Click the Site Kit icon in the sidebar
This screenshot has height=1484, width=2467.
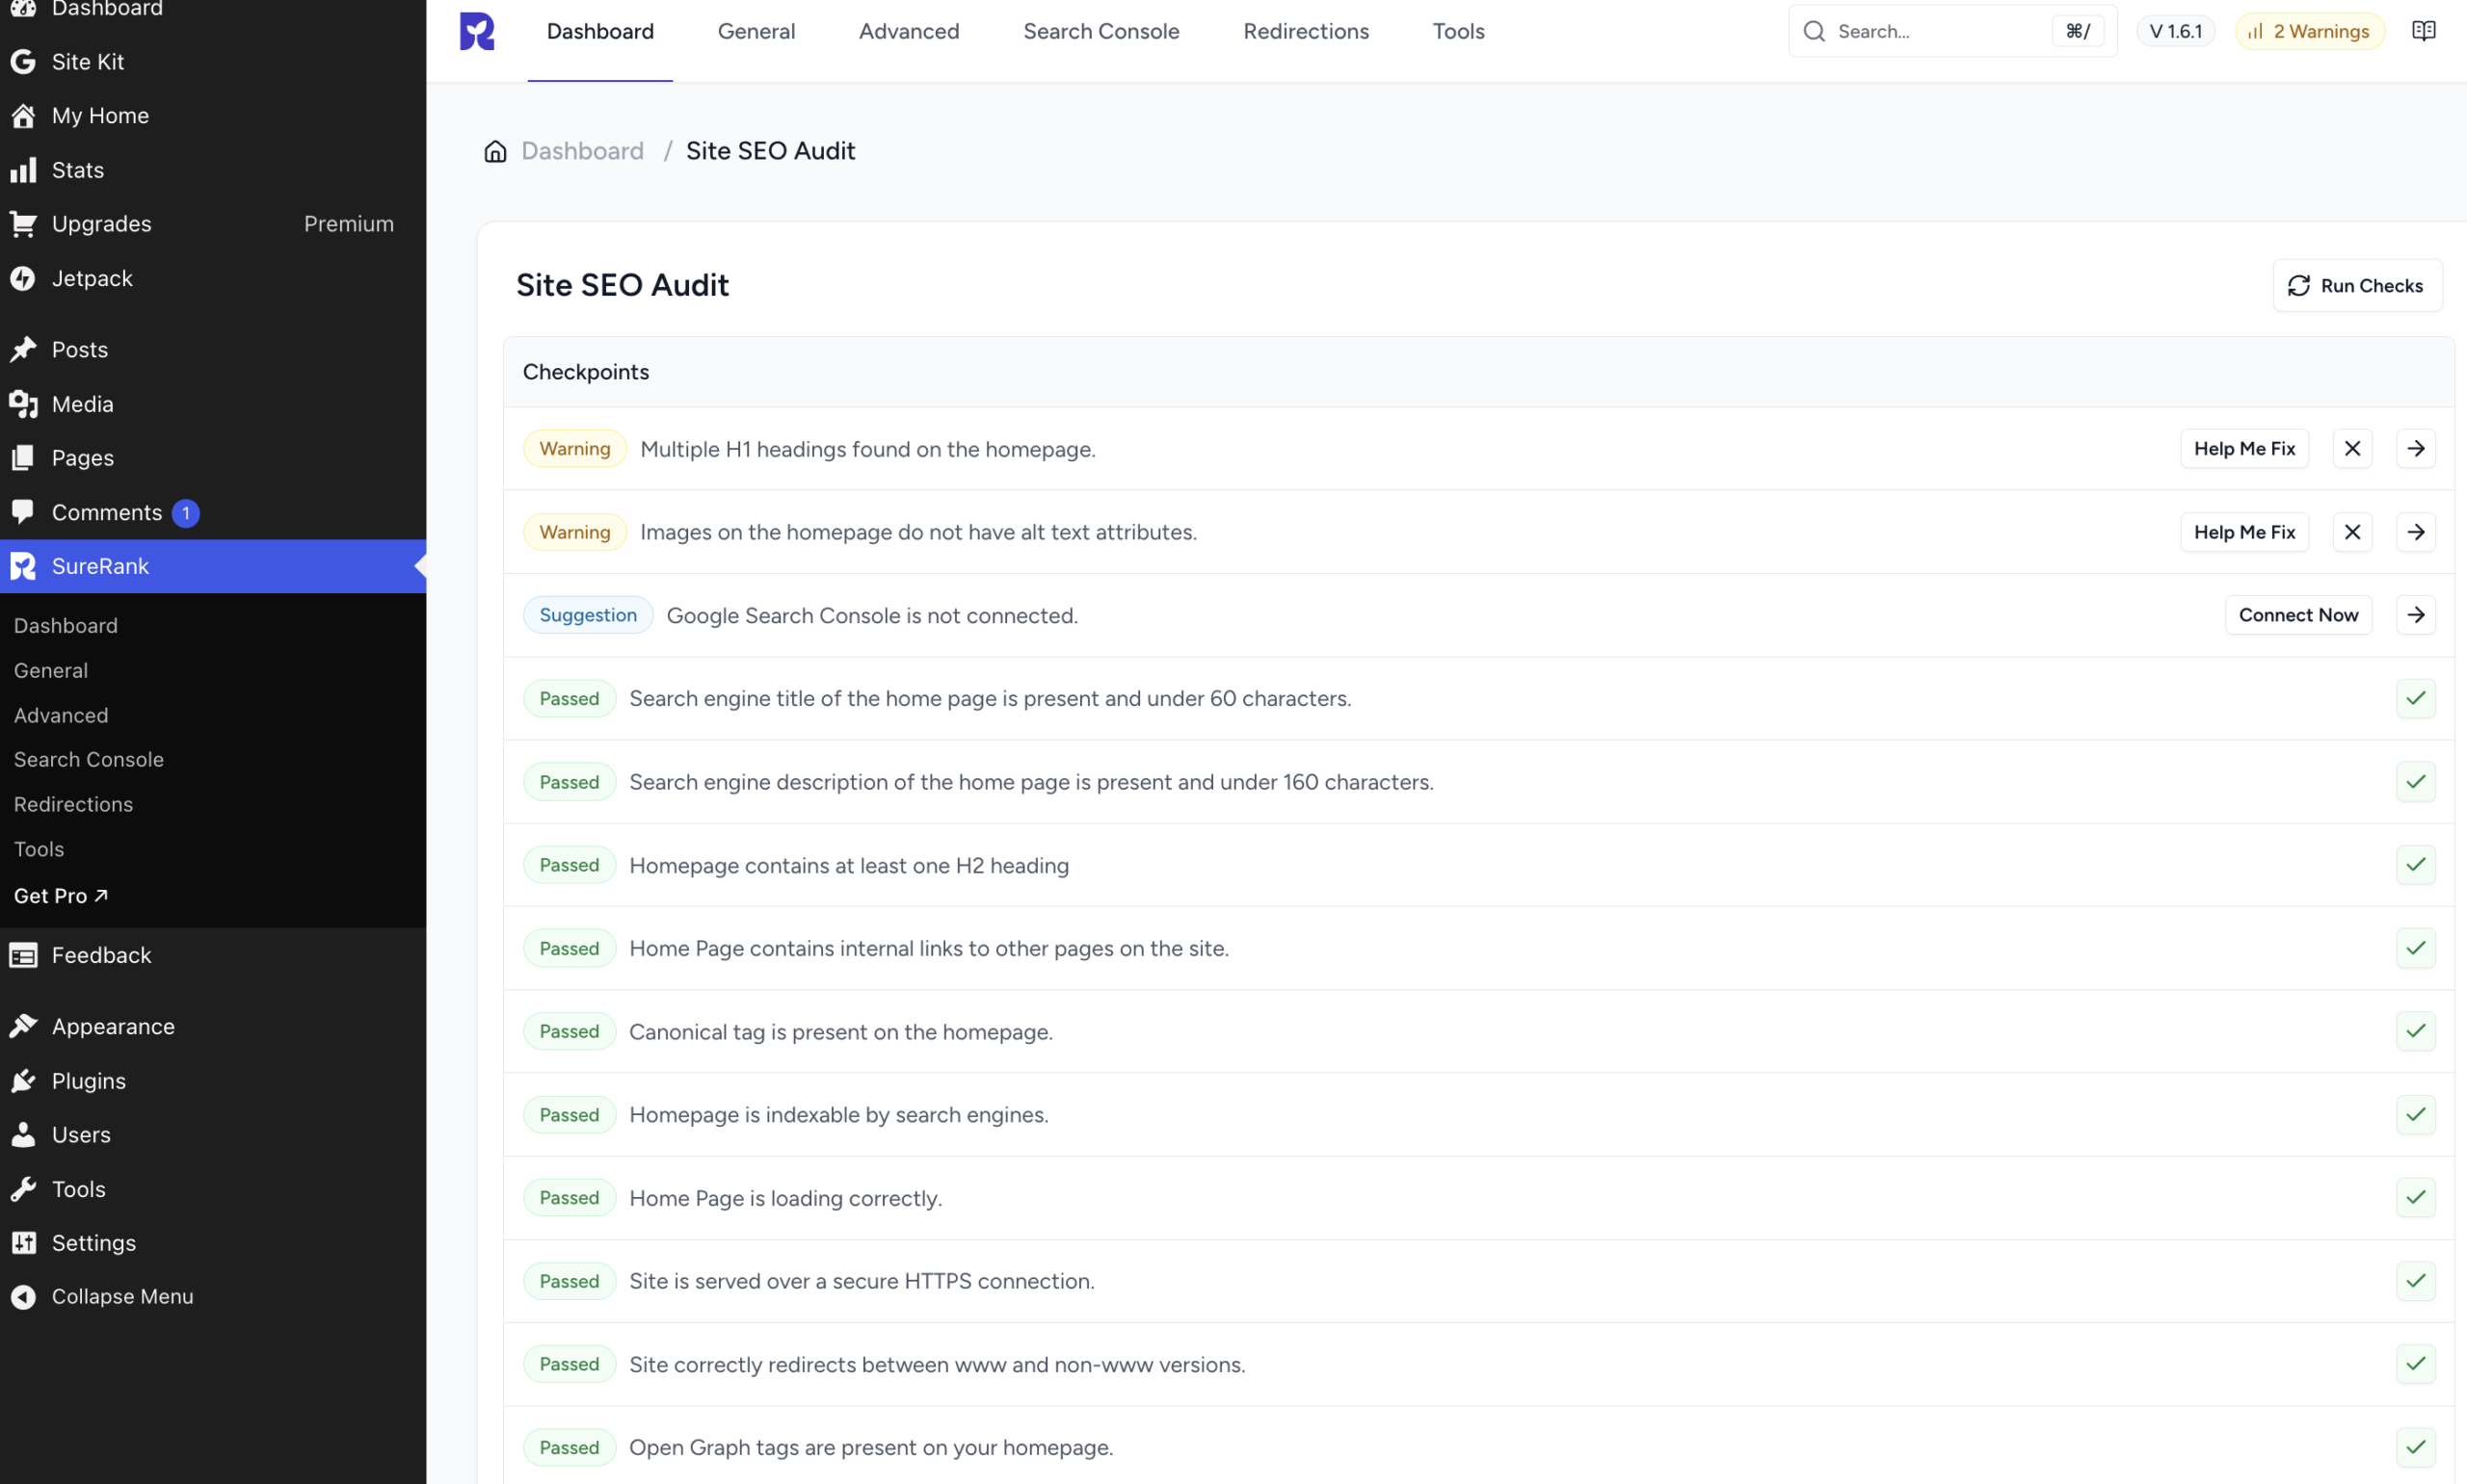pyautogui.click(x=23, y=61)
